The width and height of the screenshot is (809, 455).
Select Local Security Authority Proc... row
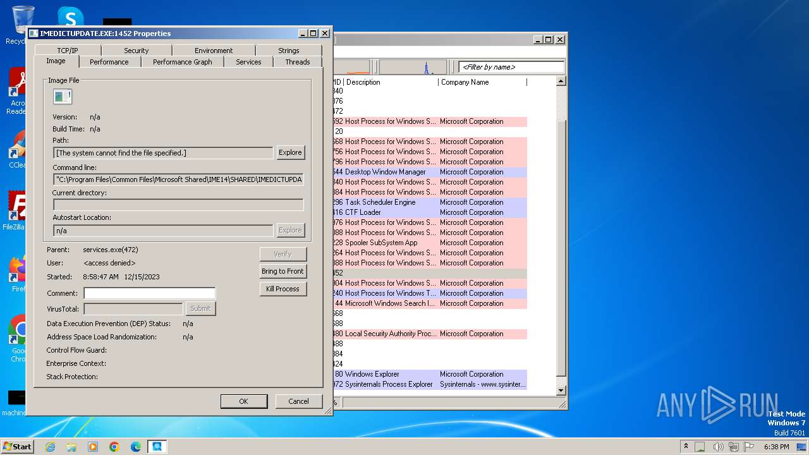pos(430,334)
